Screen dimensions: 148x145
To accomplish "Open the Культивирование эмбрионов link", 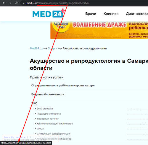I will pos(54,139).
